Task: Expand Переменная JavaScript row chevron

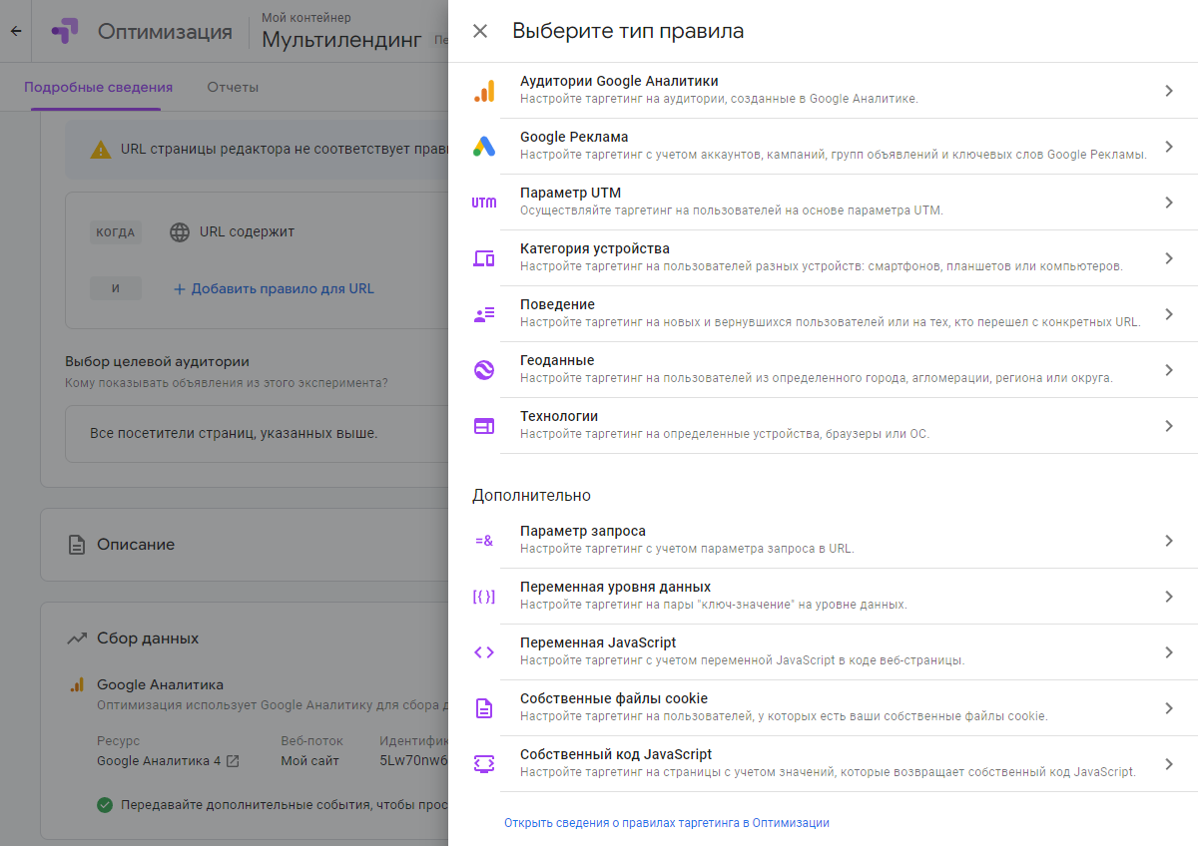Action: click(1169, 652)
